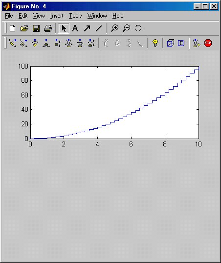This screenshot has width=221, height=263.
Task: Toggle the Edit Plot arrow tool
Action: (x=64, y=28)
